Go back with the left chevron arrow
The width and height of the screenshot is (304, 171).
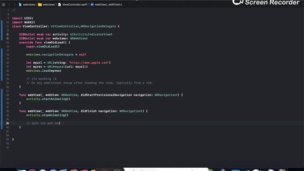pyautogui.click(x=9, y=4)
